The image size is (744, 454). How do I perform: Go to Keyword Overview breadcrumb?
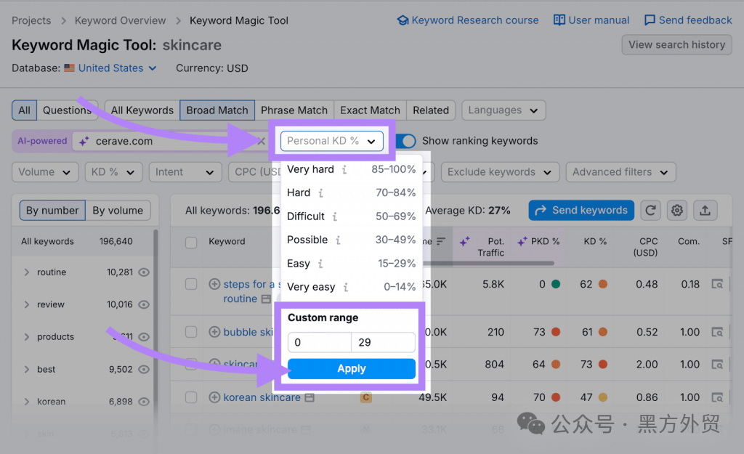(120, 20)
